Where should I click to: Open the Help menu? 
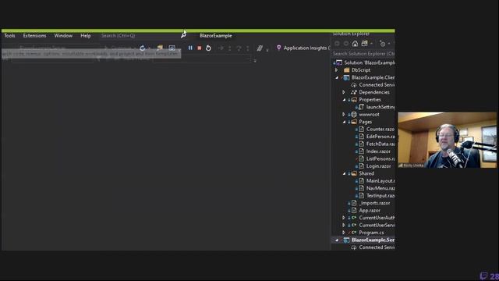86,36
